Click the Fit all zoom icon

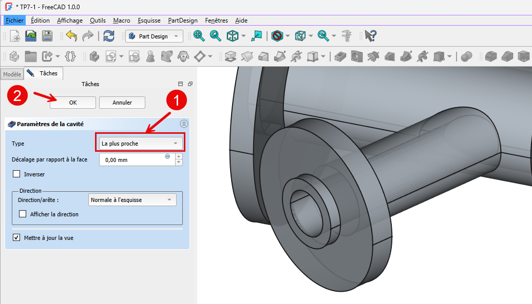(x=199, y=36)
